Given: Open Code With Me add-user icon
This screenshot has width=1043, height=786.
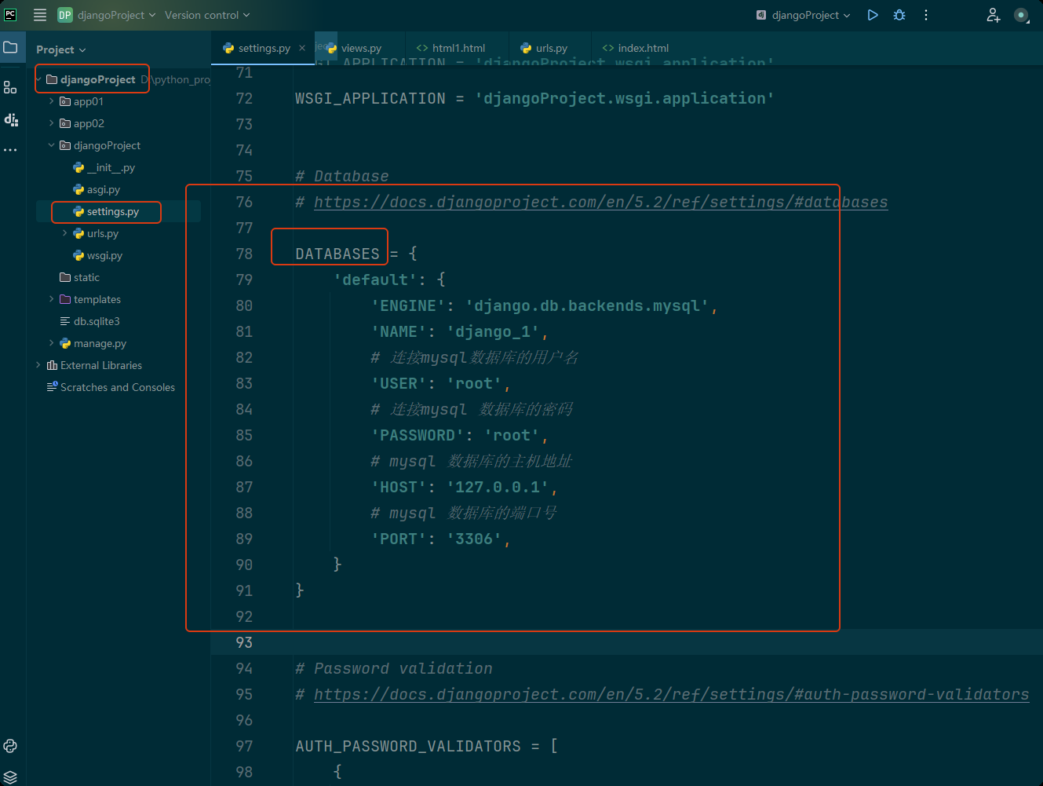Looking at the screenshot, I should (994, 15).
